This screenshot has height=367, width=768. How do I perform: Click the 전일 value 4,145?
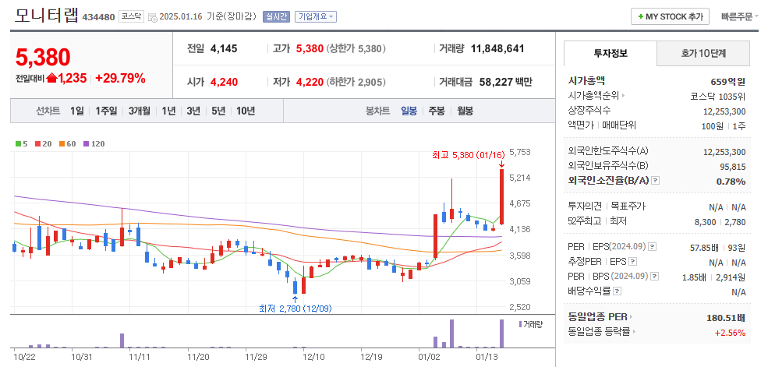224,48
